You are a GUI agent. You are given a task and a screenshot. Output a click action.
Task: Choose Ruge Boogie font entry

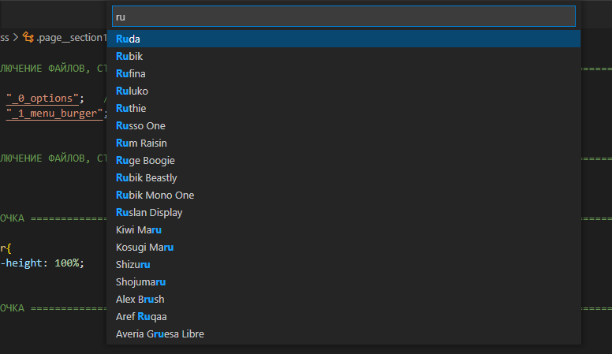[x=344, y=160]
